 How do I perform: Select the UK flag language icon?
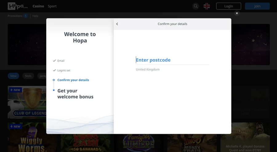click(x=207, y=6)
